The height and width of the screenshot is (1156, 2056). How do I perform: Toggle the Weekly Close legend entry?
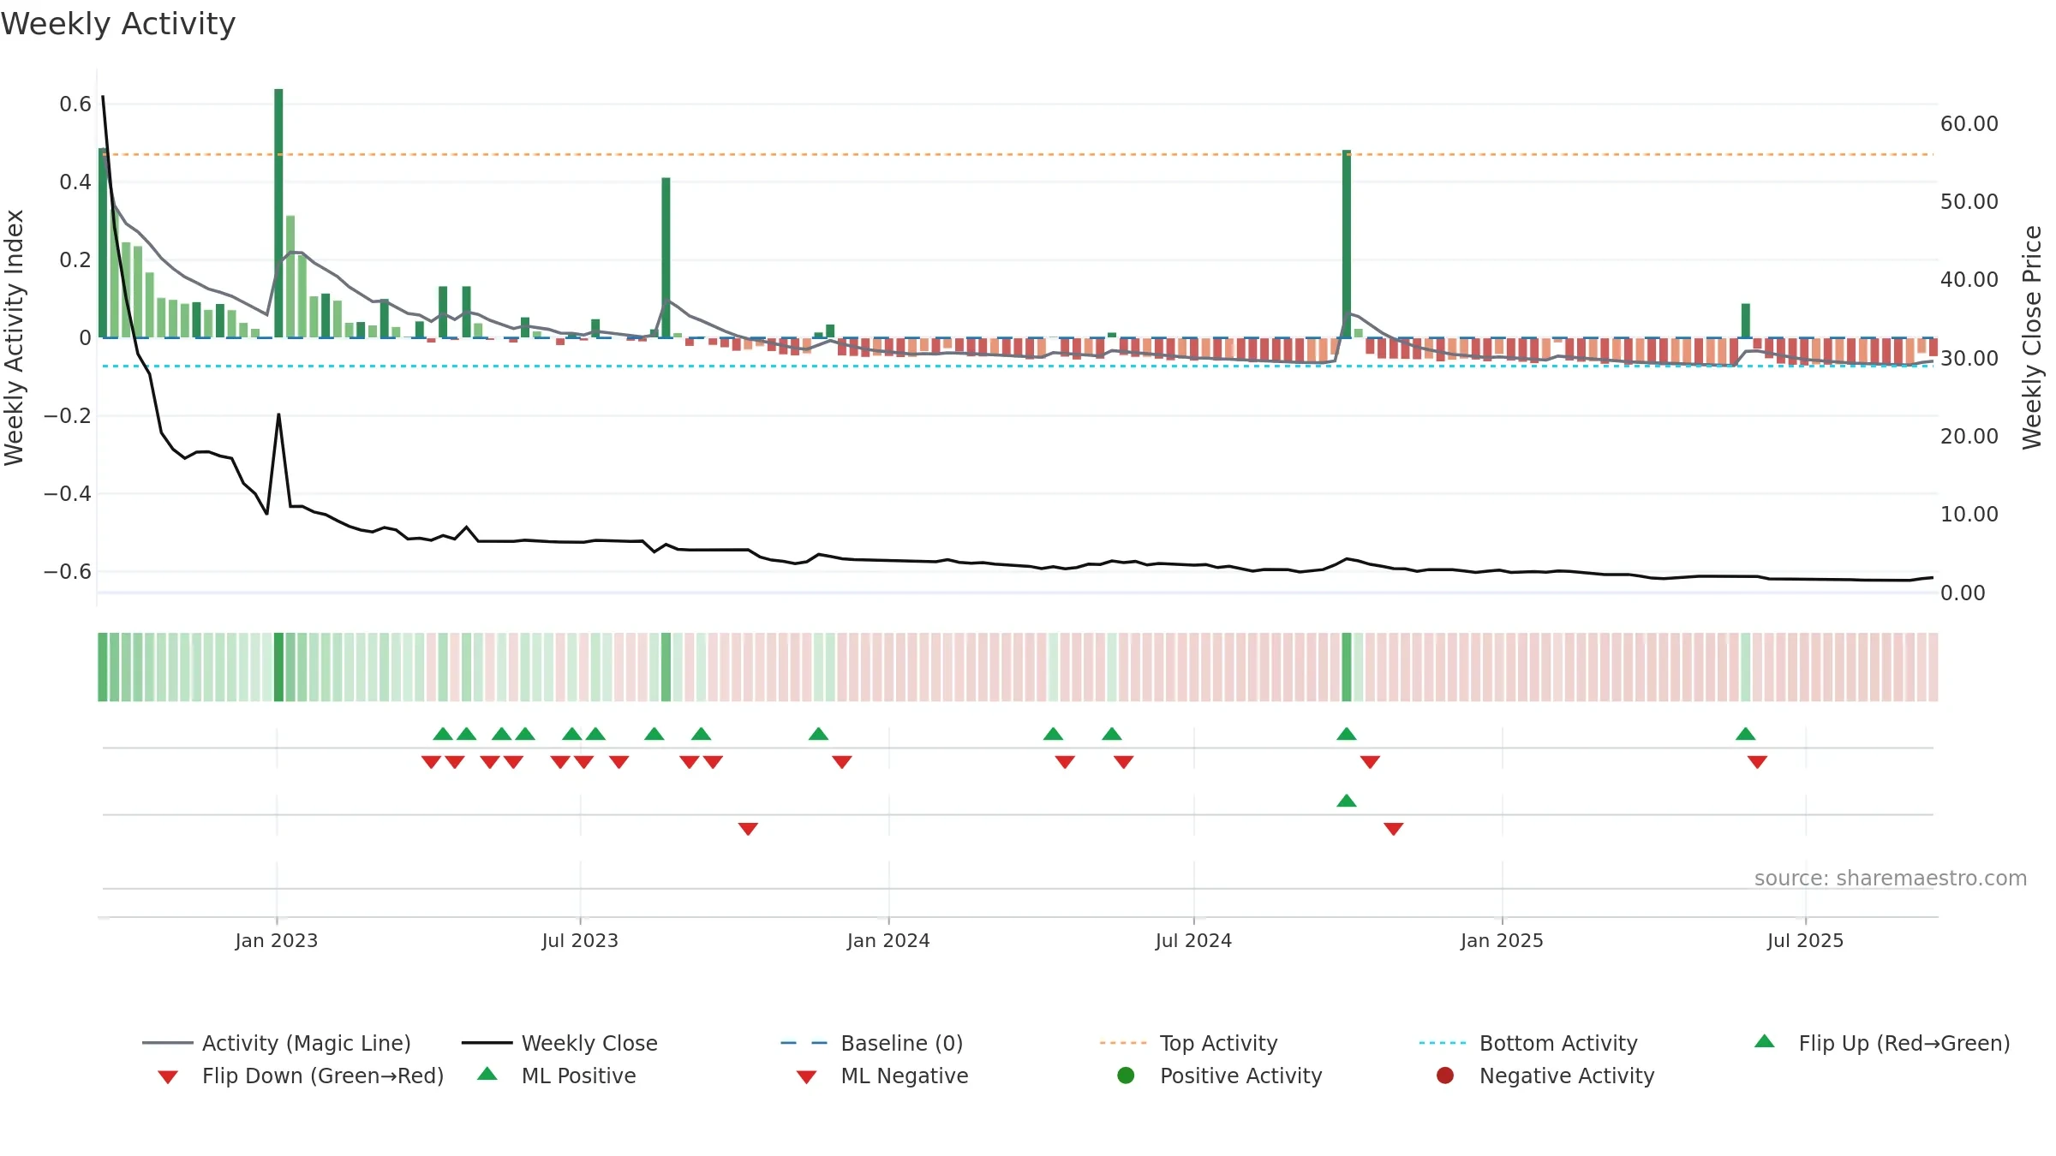point(559,1043)
